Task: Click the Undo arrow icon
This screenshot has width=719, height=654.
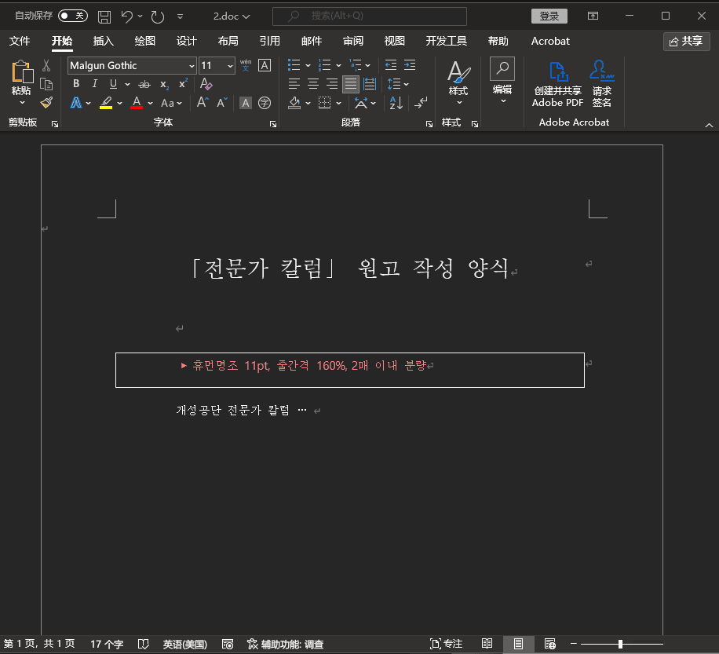Action: pyautogui.click(x=126, y=17)
